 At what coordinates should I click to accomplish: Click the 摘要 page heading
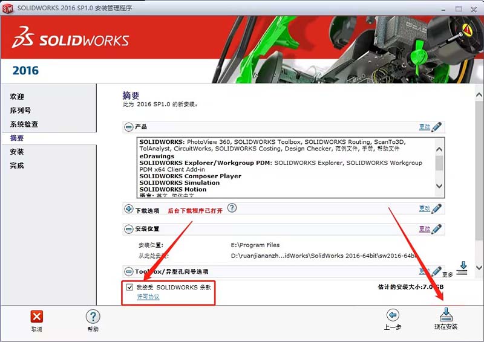coord(131,95)
